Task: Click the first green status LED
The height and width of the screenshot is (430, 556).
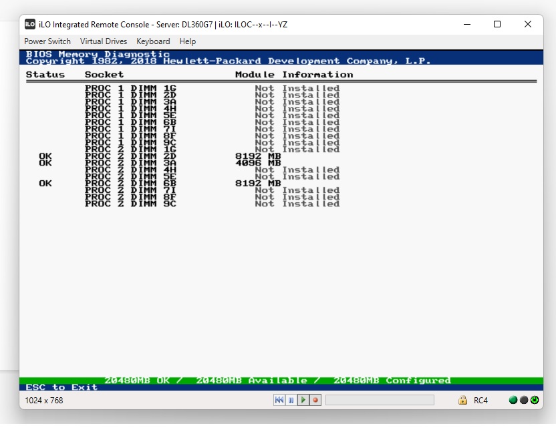Action: [513, 400]
